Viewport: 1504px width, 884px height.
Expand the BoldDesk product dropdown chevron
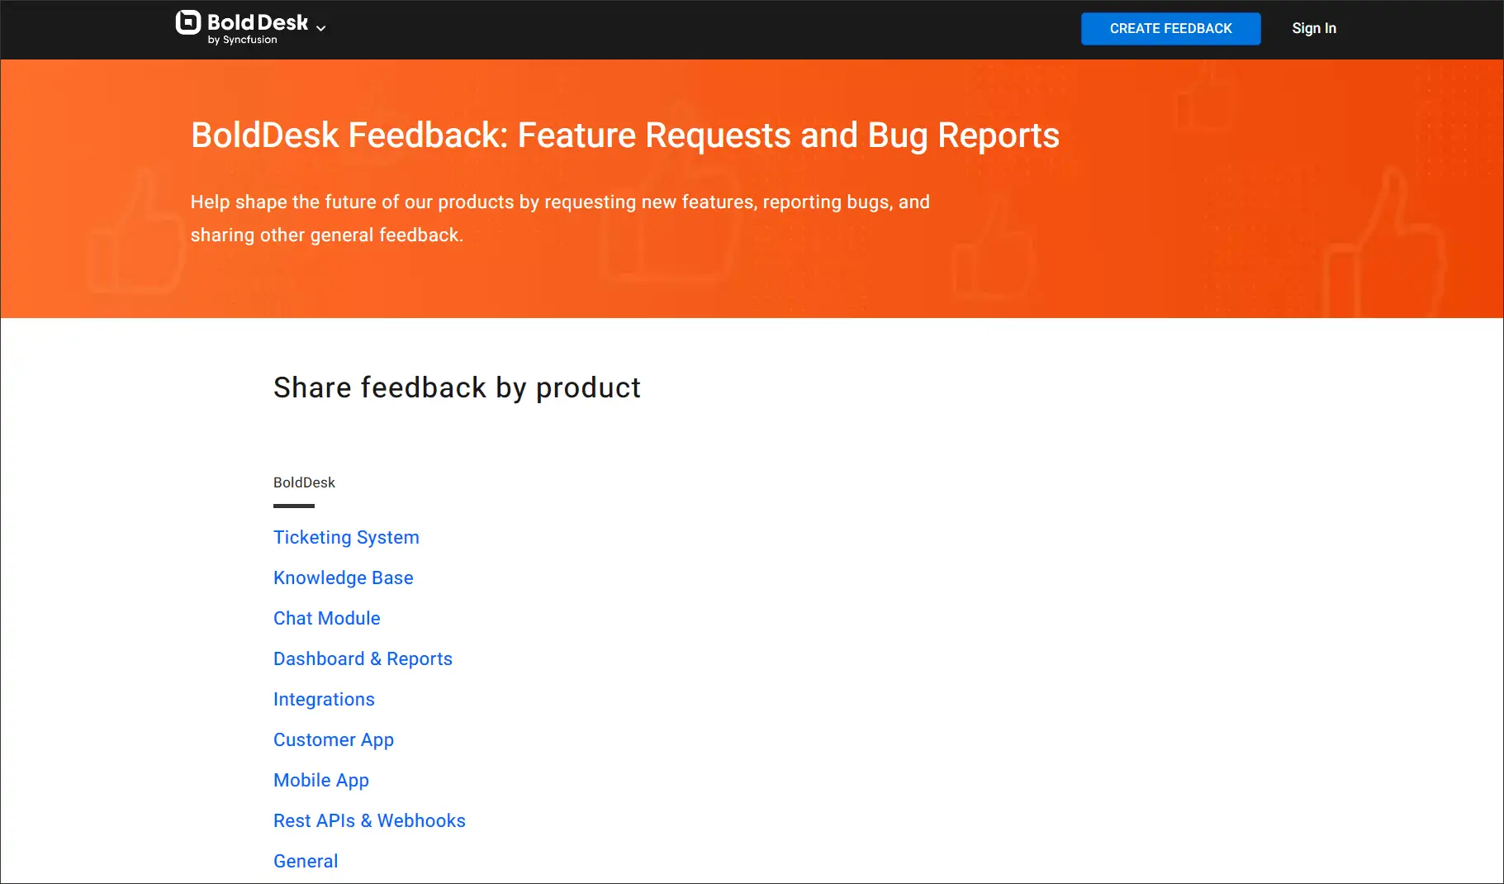(x=321, y=28)
